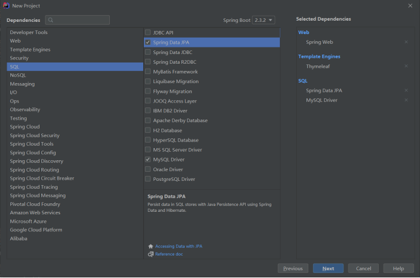This screenshot has width=420, height=278.
Task: Check the Flyway Migration checkbox
Action: (147, 91)
